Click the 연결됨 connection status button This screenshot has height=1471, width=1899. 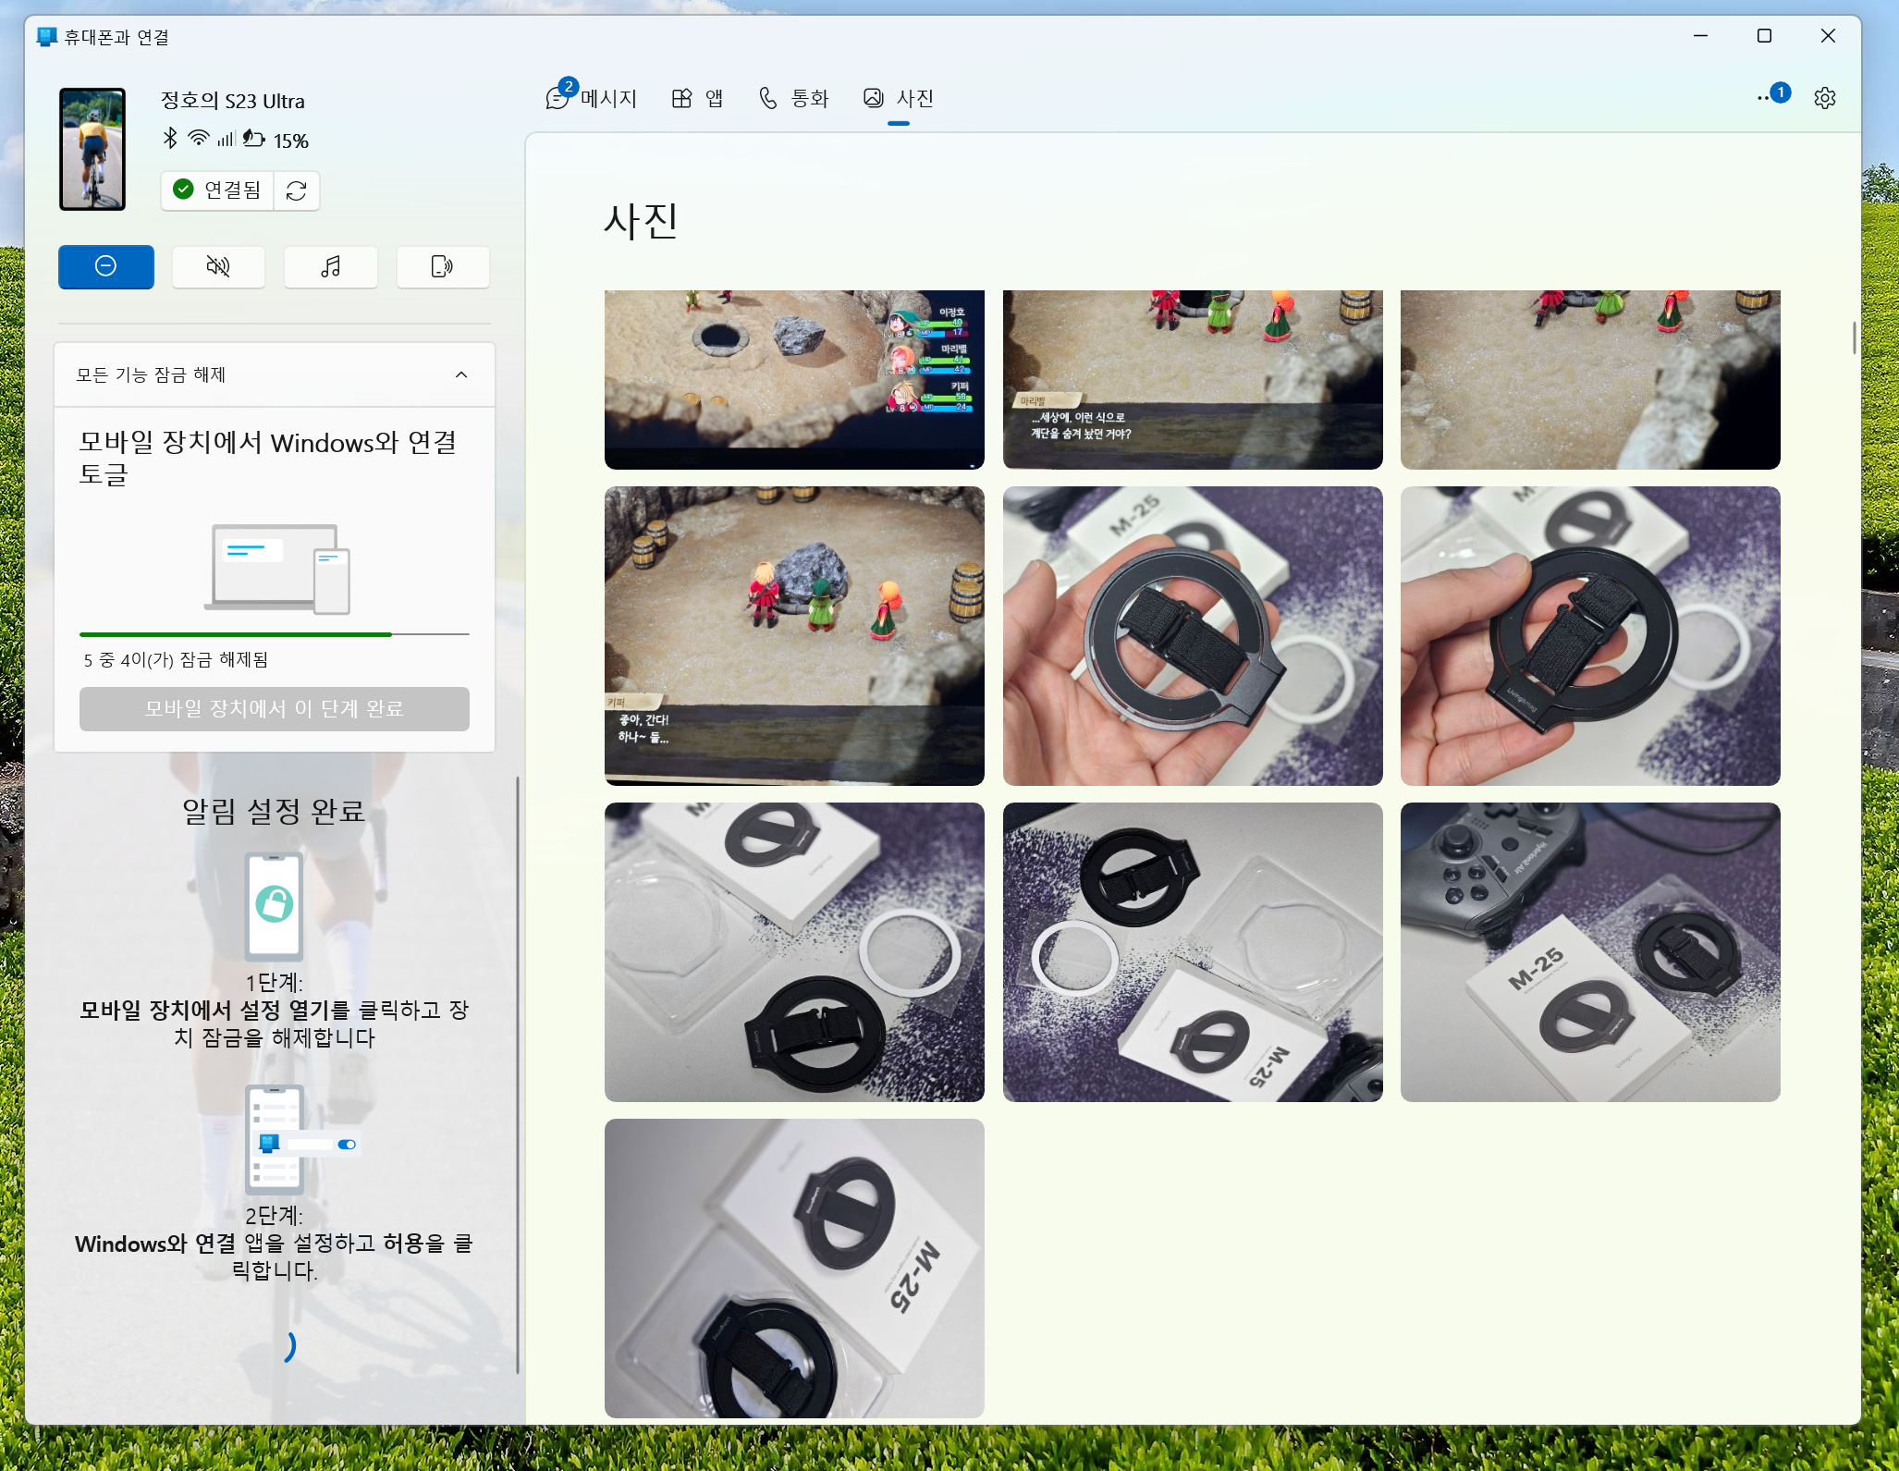coord(218,190)
